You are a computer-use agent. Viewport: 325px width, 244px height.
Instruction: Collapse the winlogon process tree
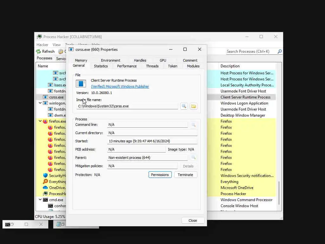[x=40, y=103]
